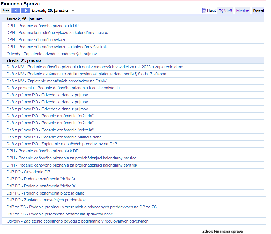This screenshot has height=234, width=271.
Task: Open the streda, 31. januára date header
Action: point(24,60)
